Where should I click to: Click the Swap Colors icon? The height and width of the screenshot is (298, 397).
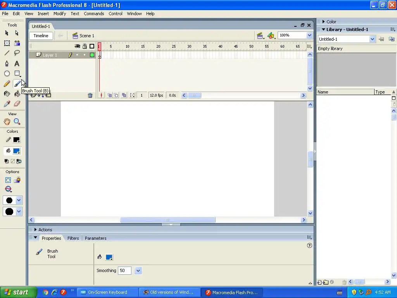[x=19, y=161]
